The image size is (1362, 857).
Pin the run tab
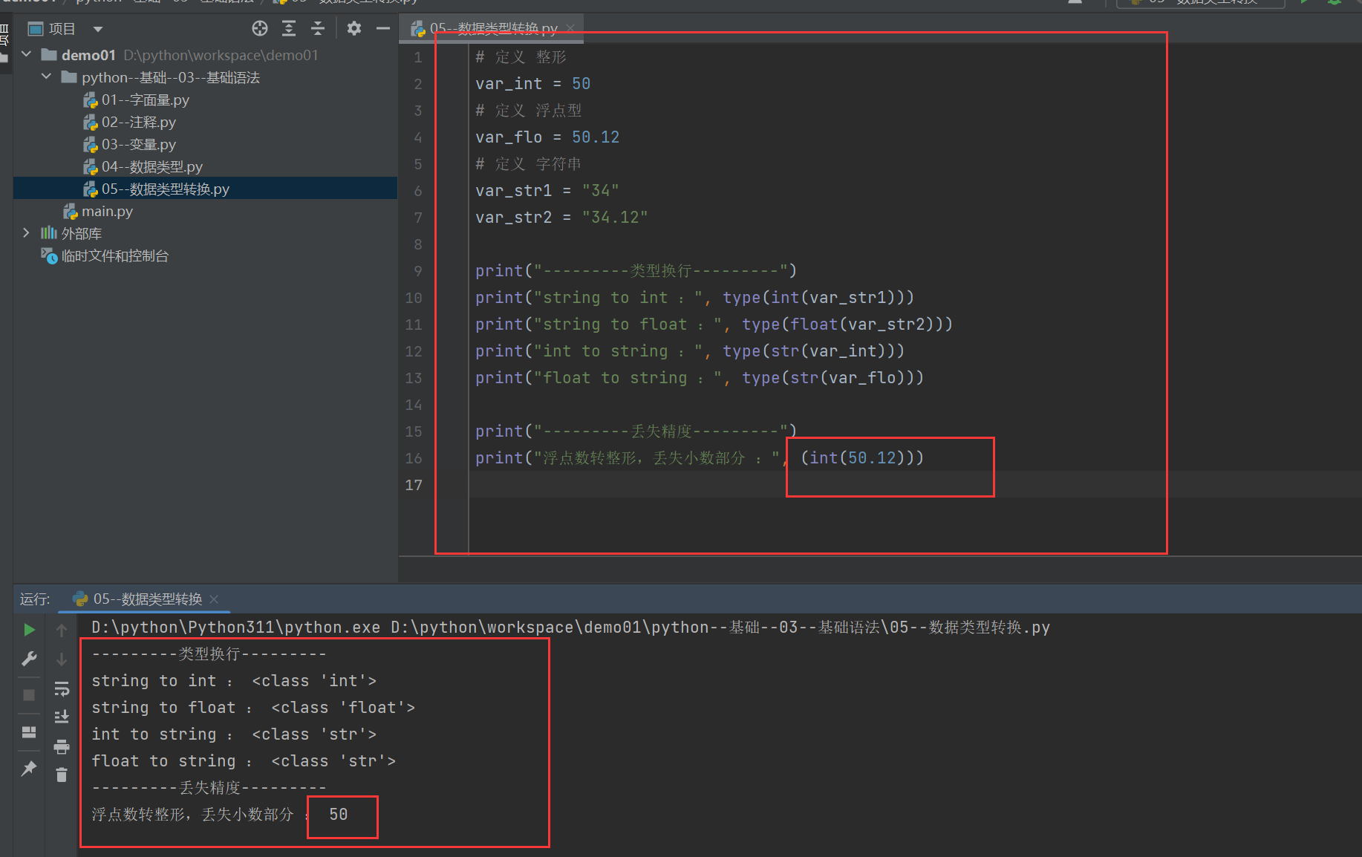pos(29,769)
